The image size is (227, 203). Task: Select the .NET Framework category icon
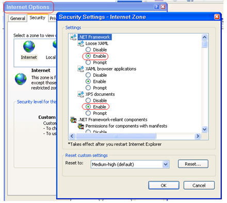coord(73,37)
